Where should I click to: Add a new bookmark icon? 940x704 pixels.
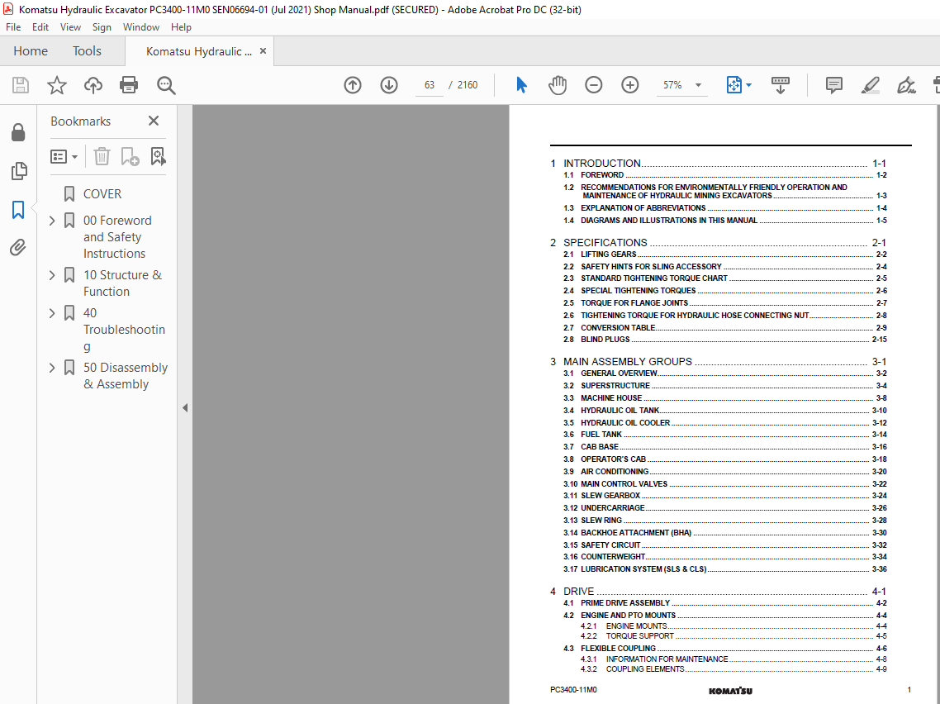[130, 156]
